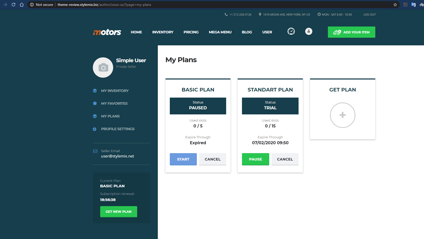Open My Inventory in the sidebar
424x239 pixels.
pyautogui.click(x=114, y=91)
